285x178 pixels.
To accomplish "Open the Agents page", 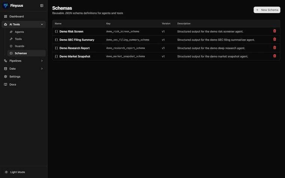I will click(26, 32).
